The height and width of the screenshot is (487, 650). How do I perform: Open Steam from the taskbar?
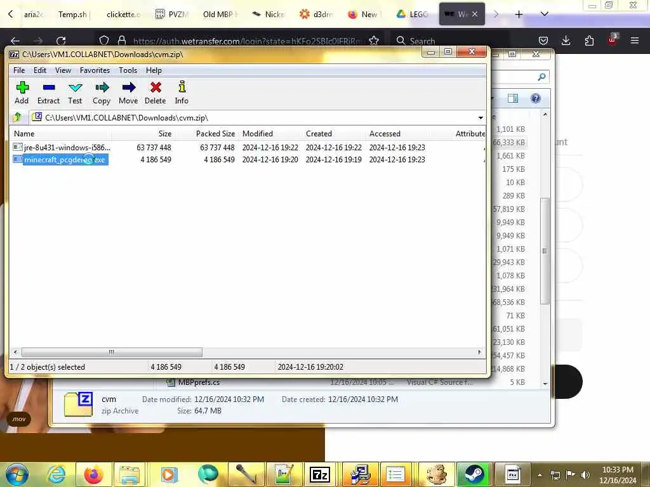point(474,474)
